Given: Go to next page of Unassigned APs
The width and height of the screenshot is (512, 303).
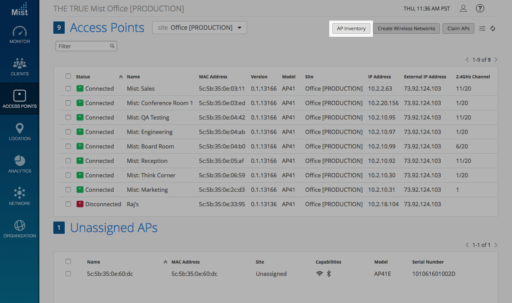Looking at the screenshot, I should pos(496,245).
